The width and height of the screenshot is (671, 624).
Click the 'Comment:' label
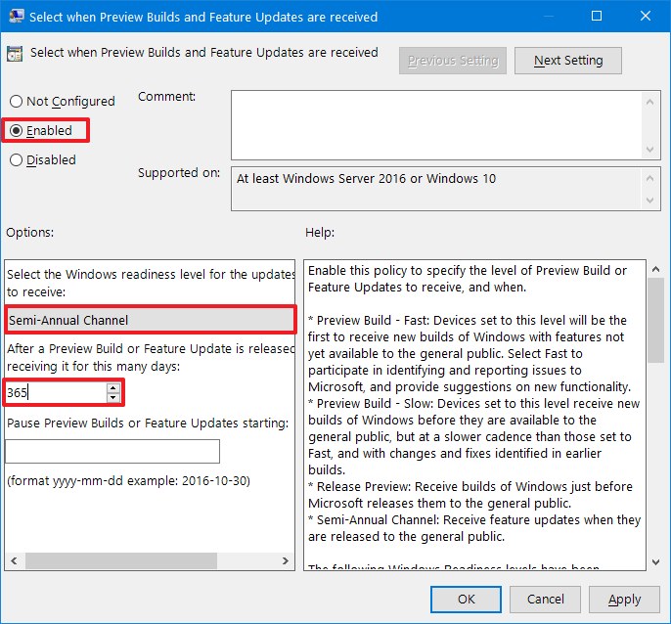166,97
